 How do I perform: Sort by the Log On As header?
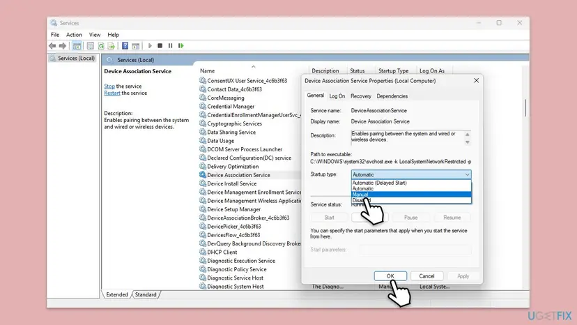432,70
